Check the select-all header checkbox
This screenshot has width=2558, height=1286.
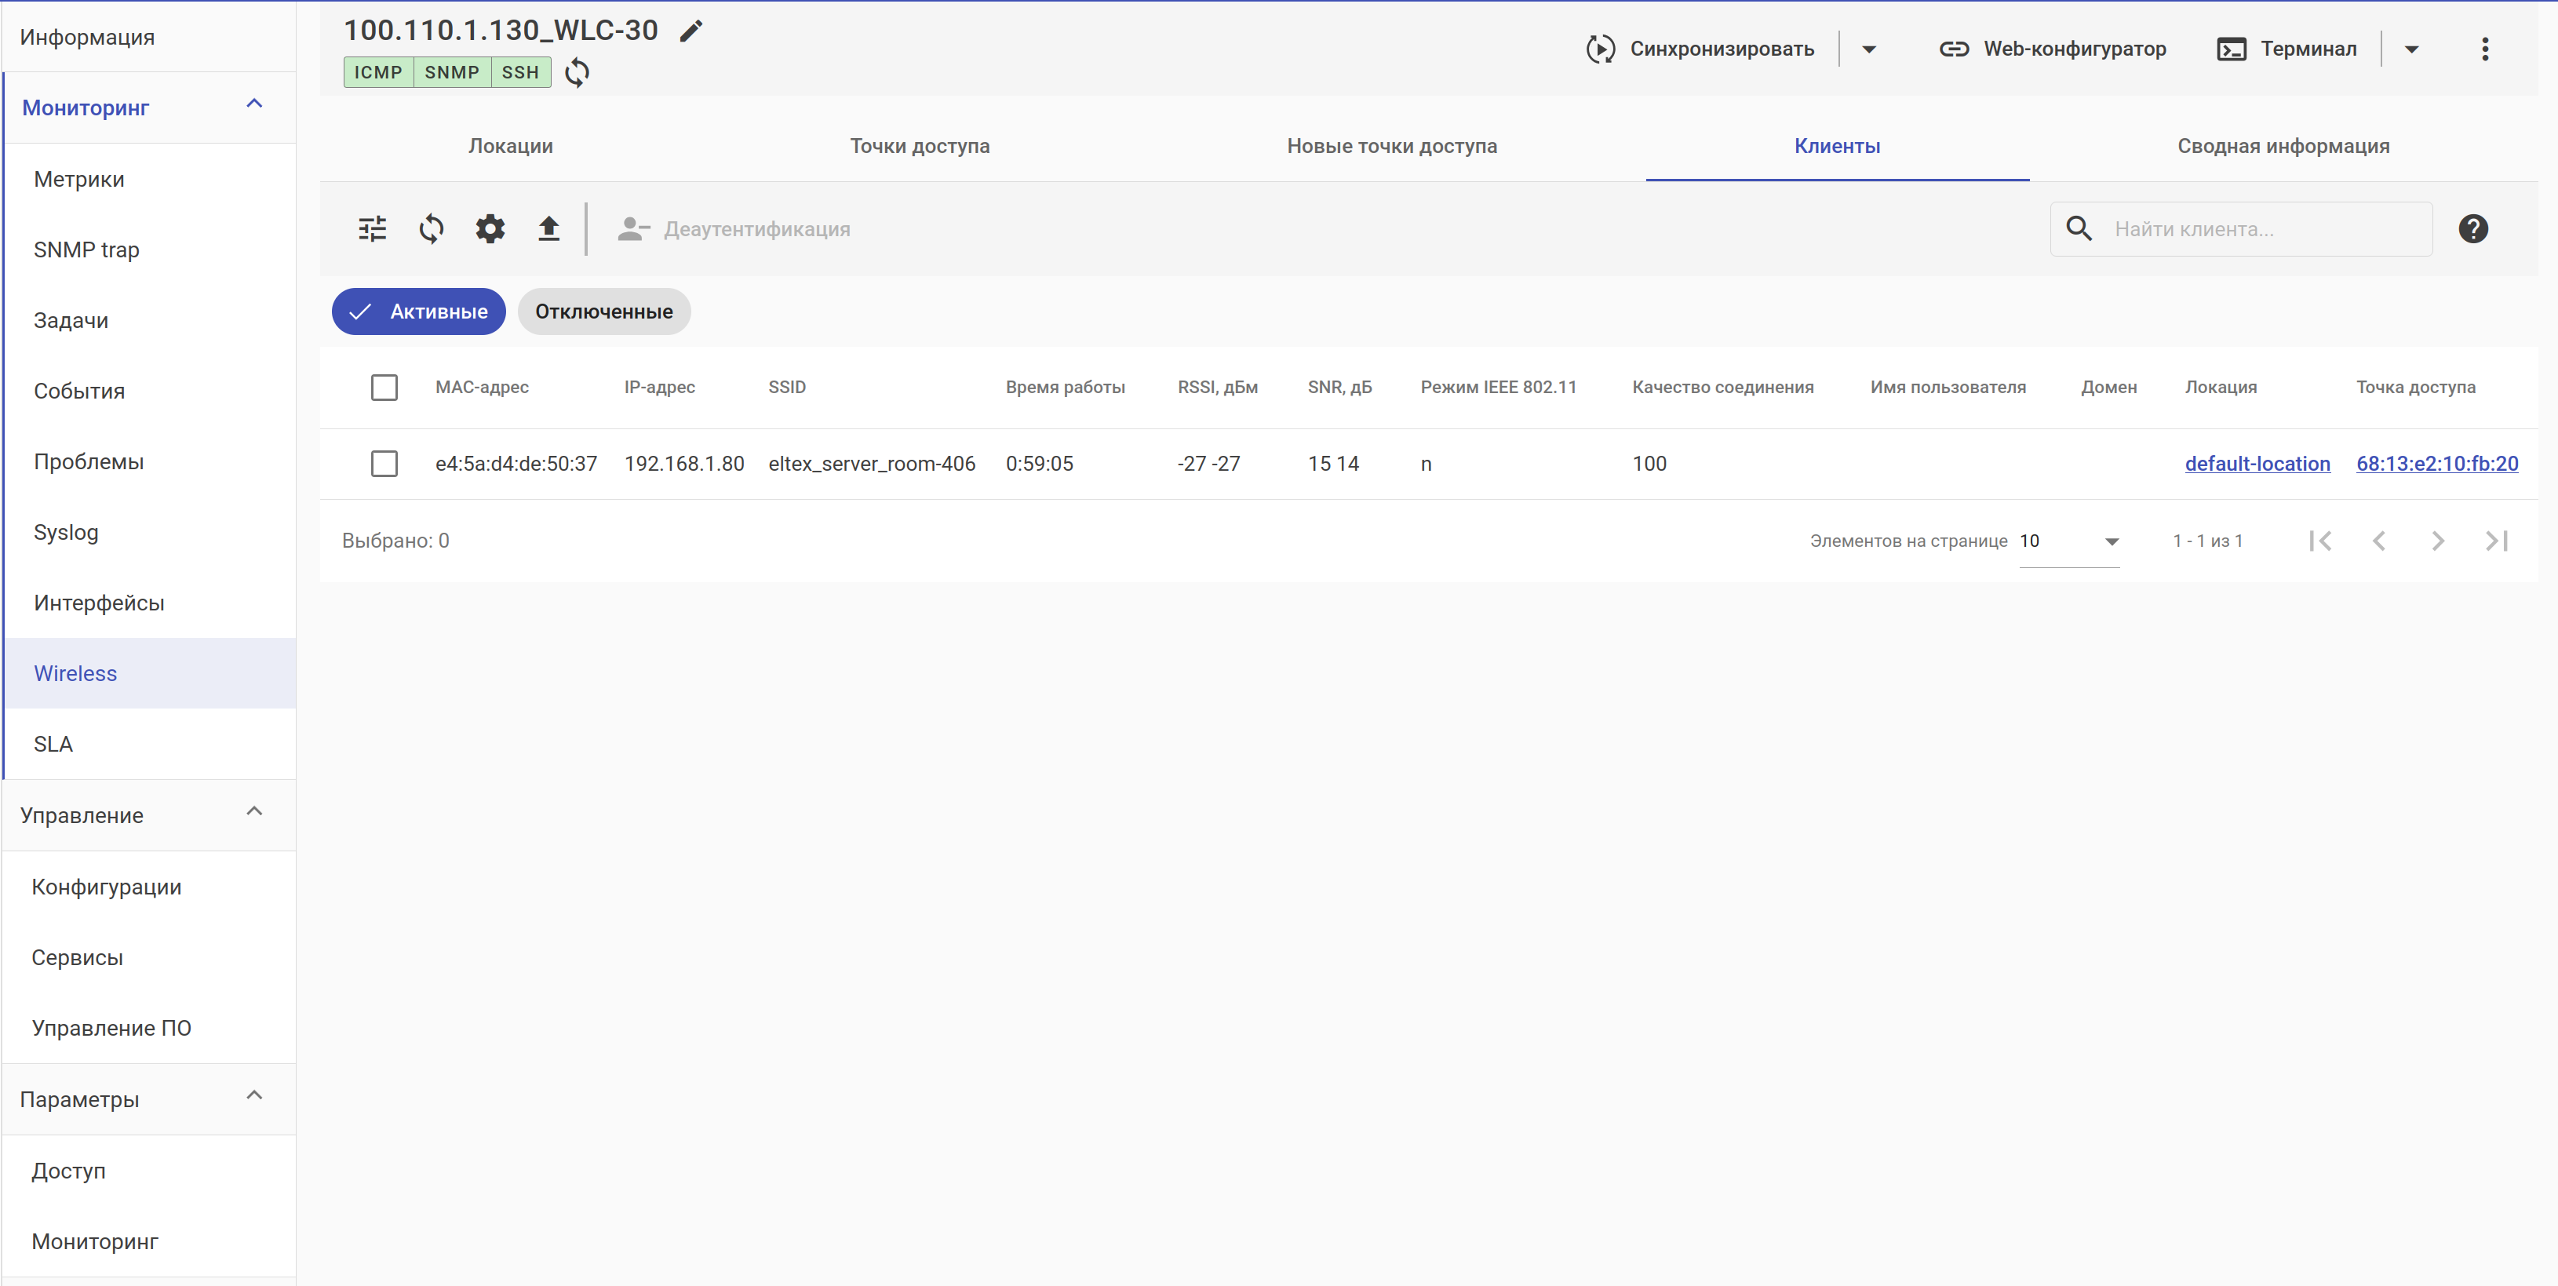click(x=384, y=388)
